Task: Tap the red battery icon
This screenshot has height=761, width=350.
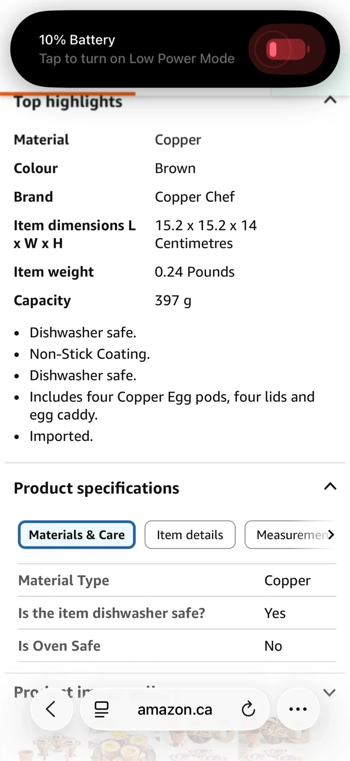Action: pos(286,49)
